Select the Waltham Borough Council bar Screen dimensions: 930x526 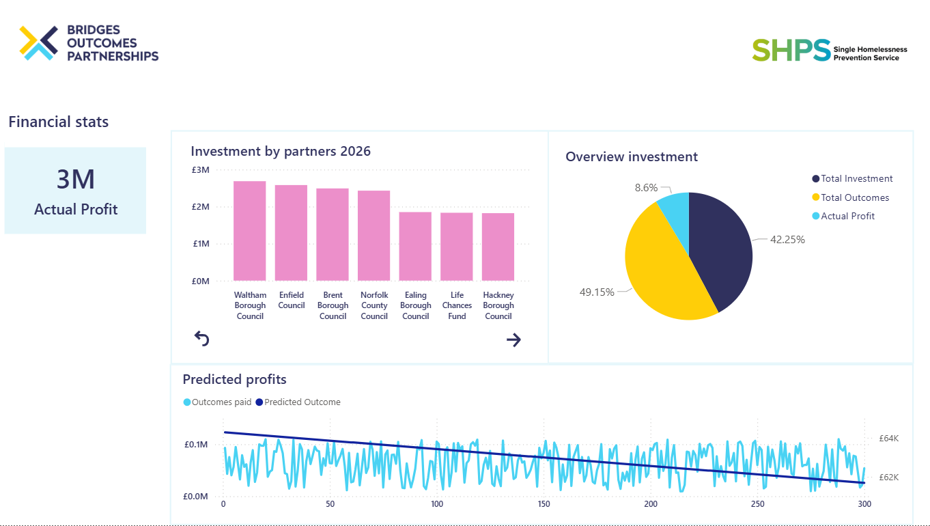(250, 231)
